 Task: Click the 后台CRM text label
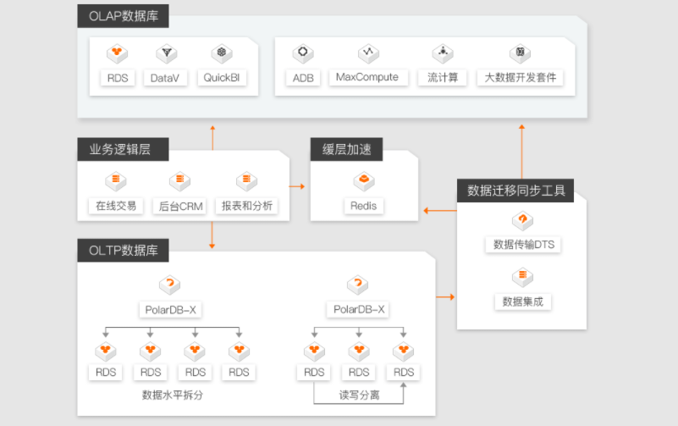click(180, 207)
